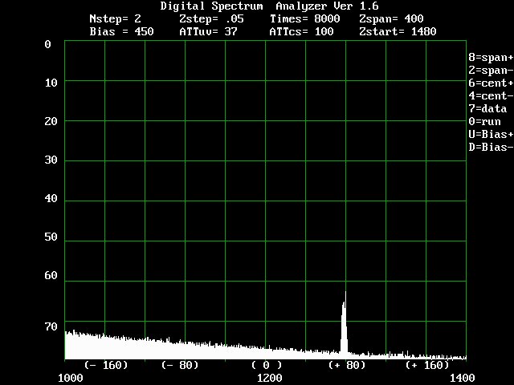514x385 pixels.
Task: Click the '50' level axis label
Action: pyautogui.click(x=51, y=237)
